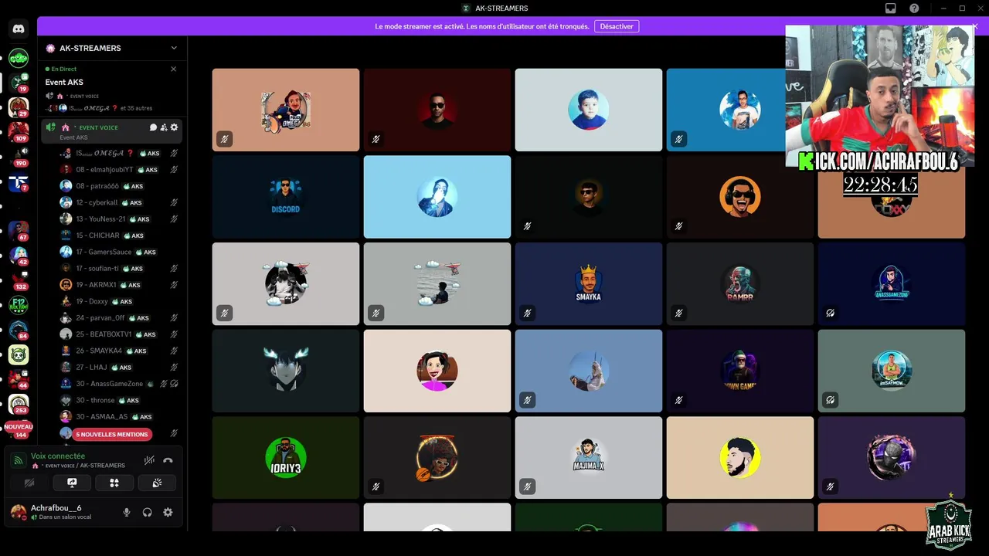Click Désactiver to disable streamer mode

(617, 26)
